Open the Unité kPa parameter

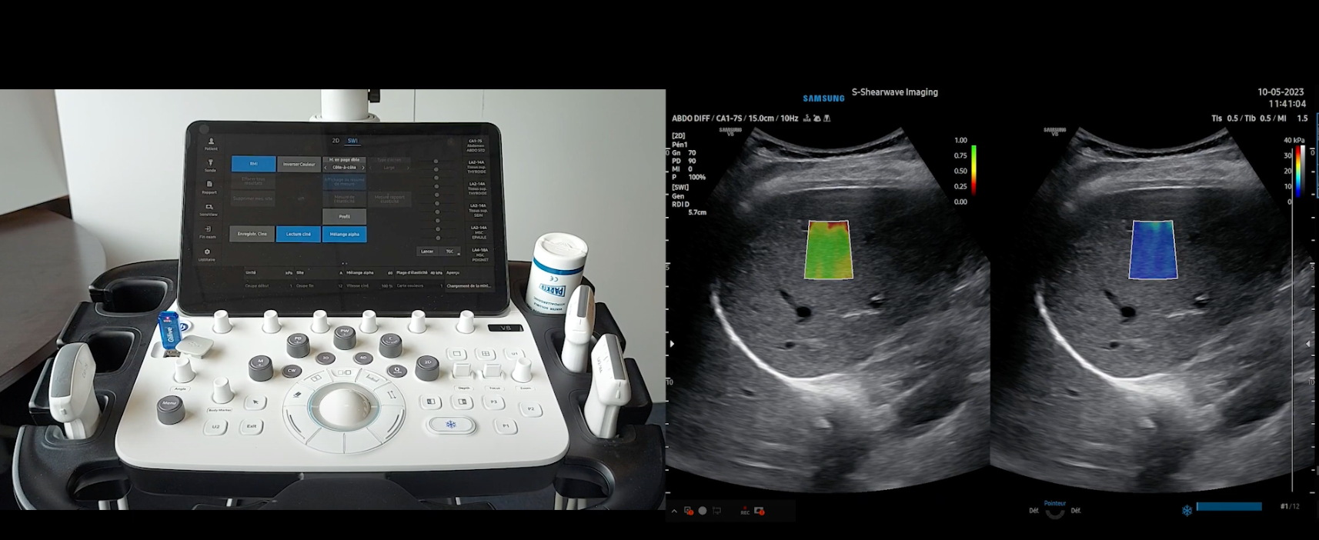click(269, 273)
